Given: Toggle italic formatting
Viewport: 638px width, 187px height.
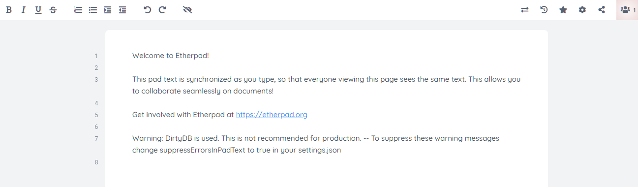Looking at the screenshot, I should click(23, 10).
